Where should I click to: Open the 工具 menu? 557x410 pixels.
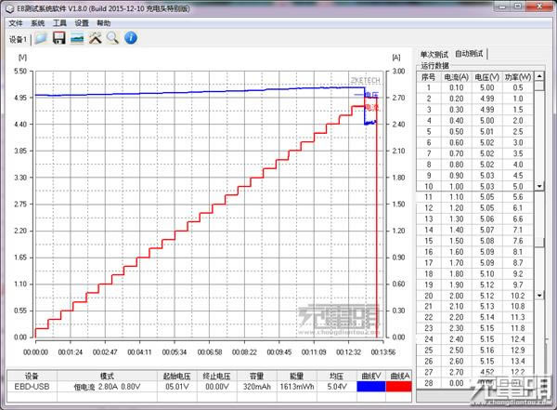click(x=59, y=22)
